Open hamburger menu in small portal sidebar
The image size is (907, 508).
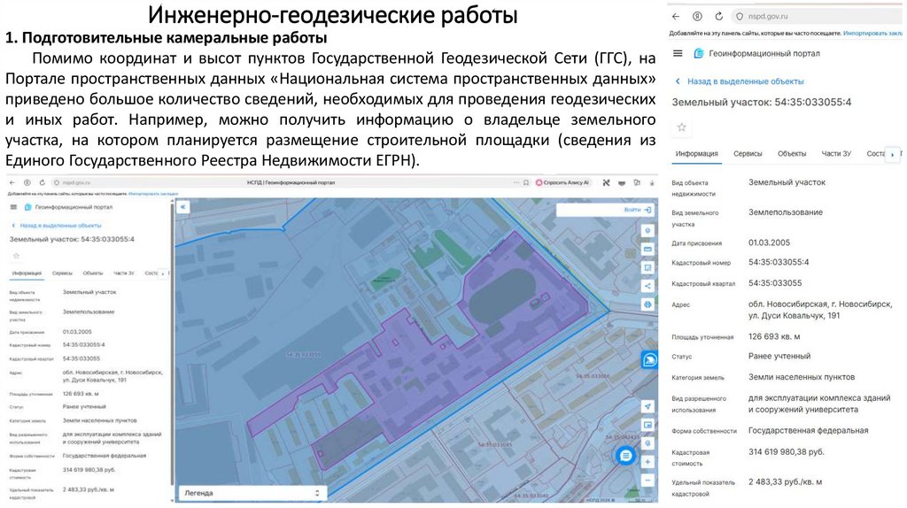(13, 207)
